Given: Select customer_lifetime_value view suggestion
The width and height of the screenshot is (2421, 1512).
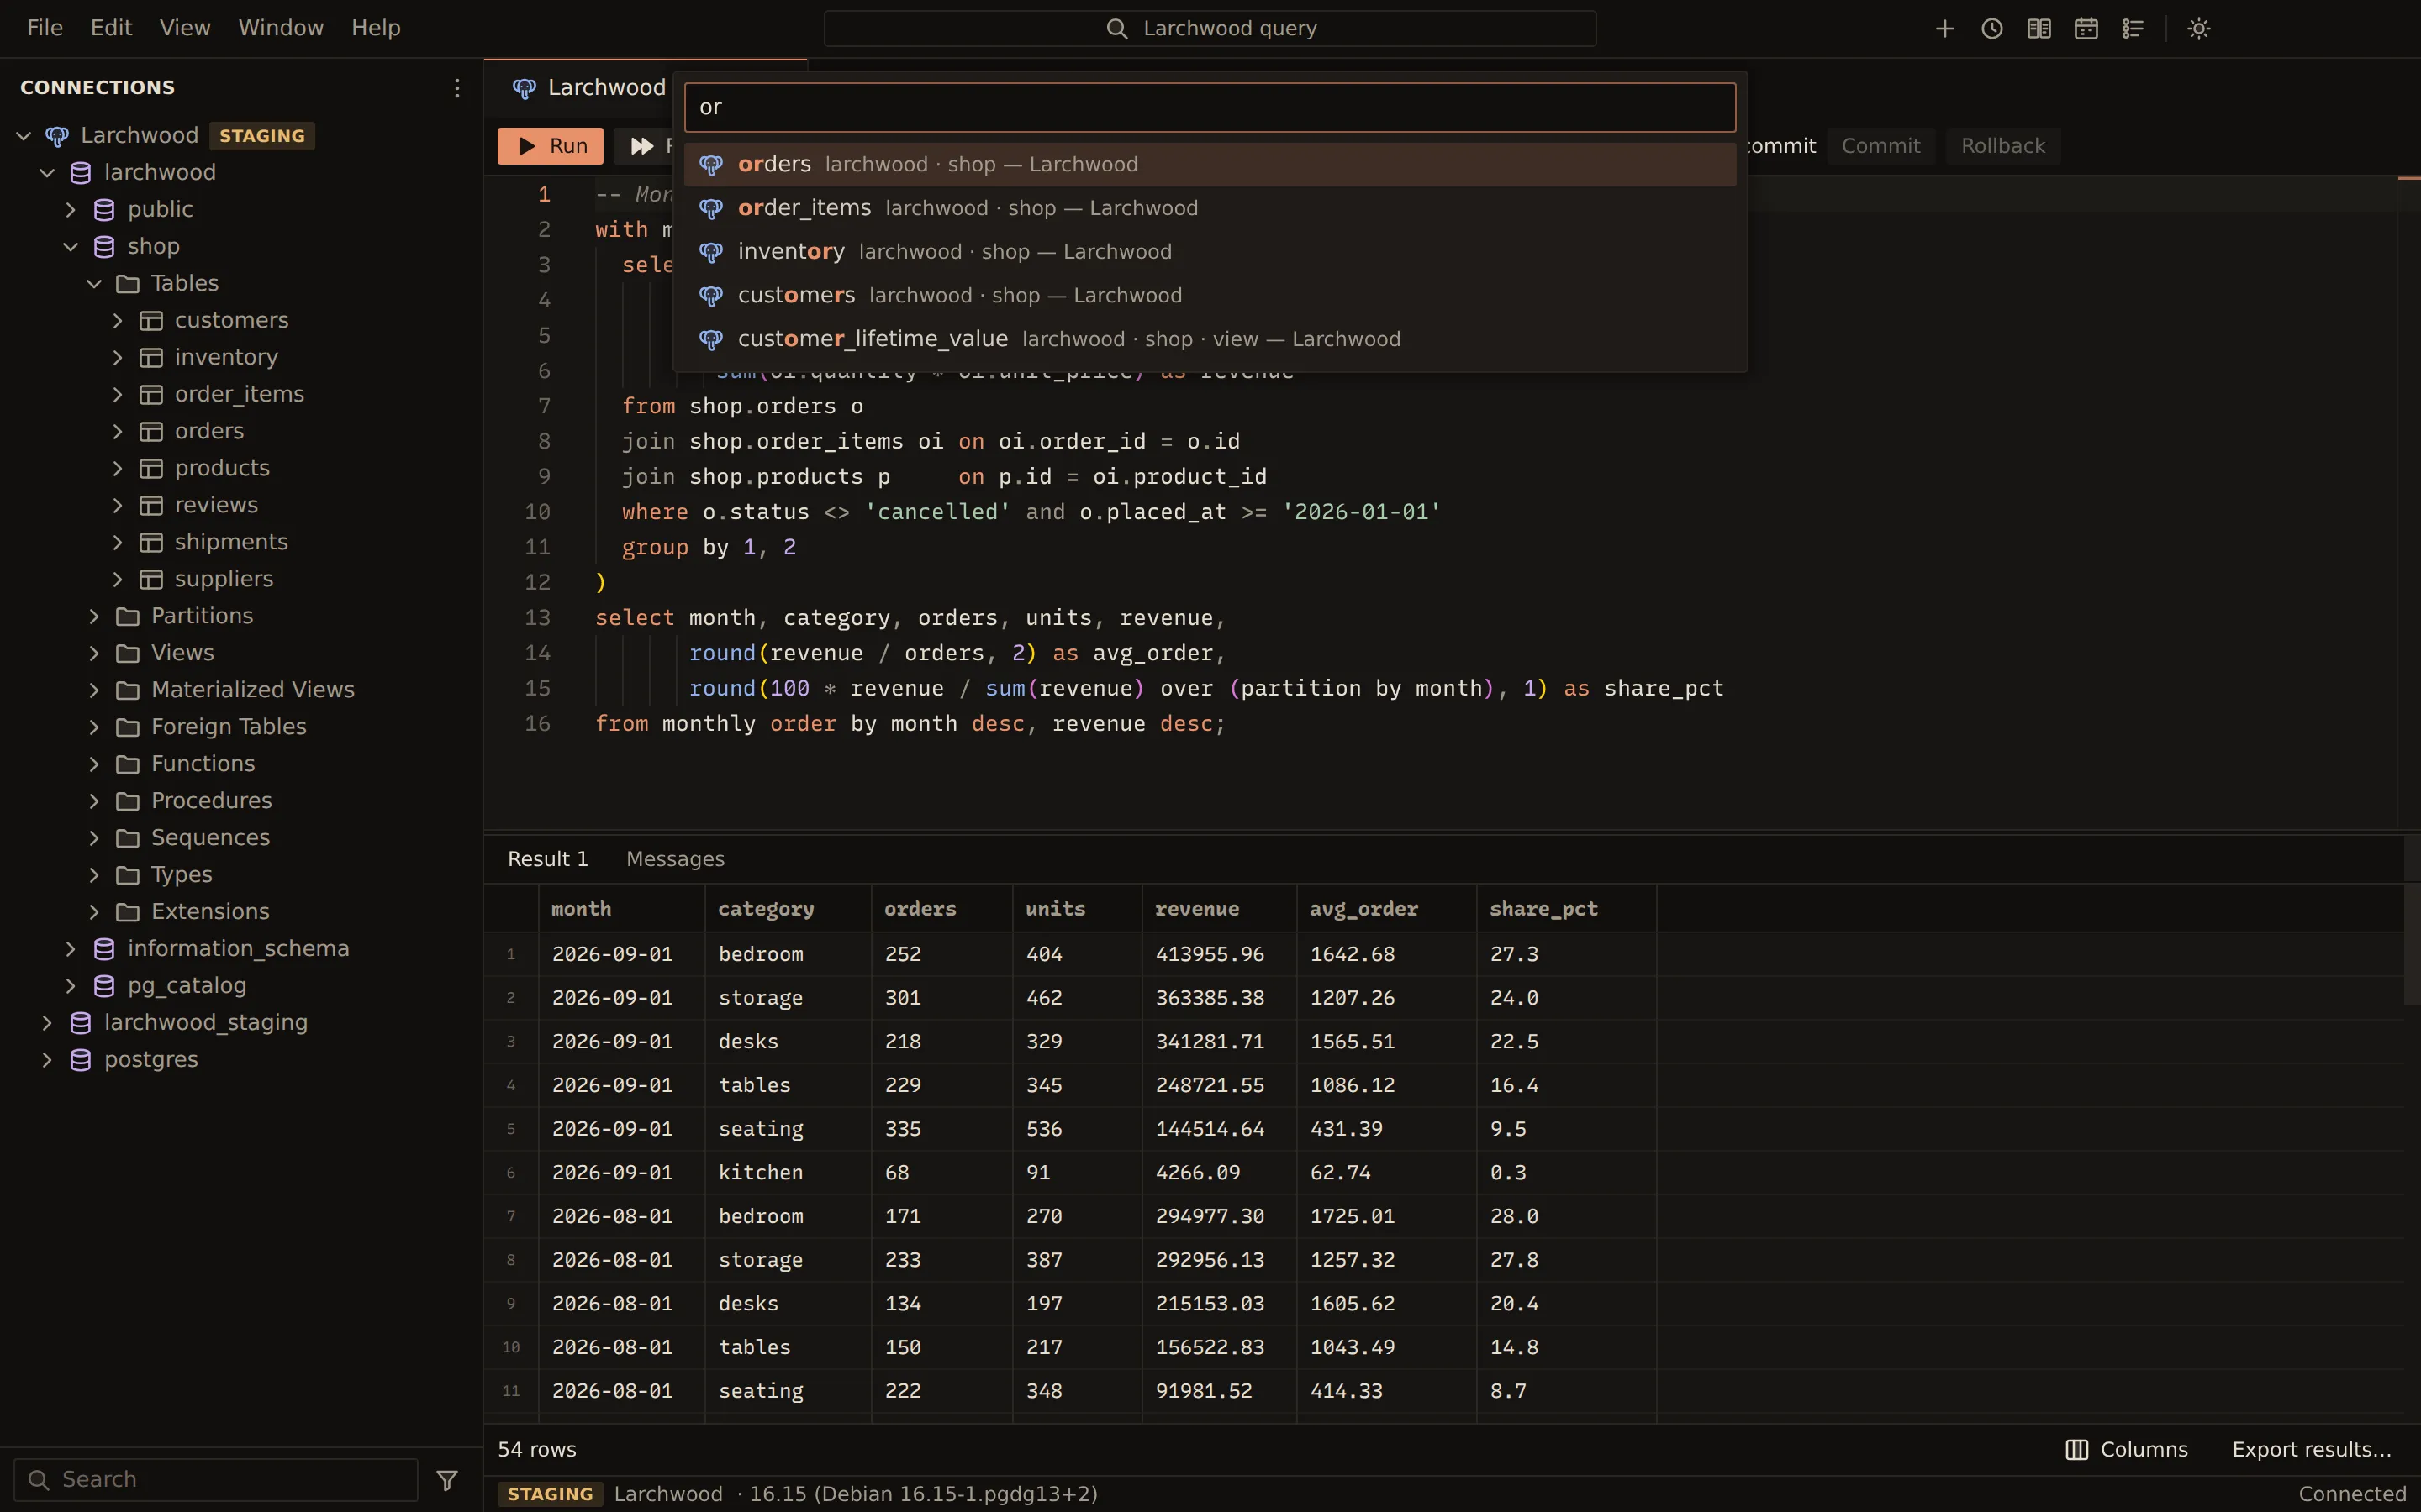Looking at the screenshot, I should tap(1210, 339).
